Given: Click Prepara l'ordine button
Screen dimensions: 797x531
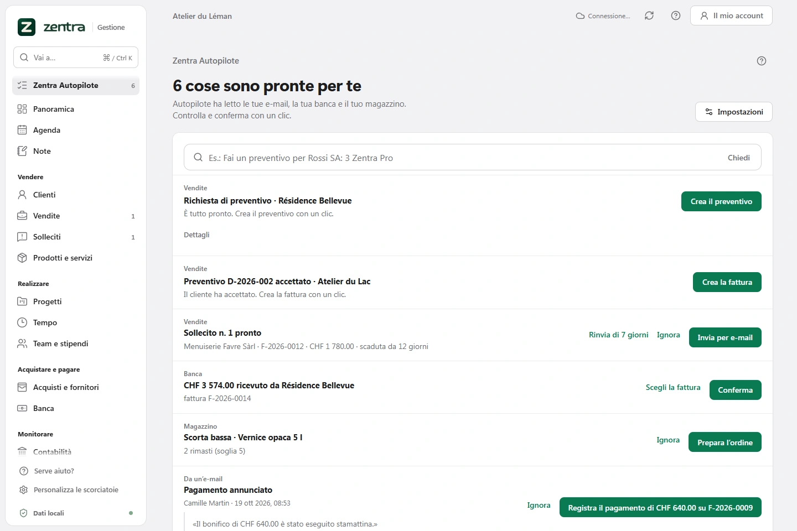Looking at the screenshot, I should (725, 442).
